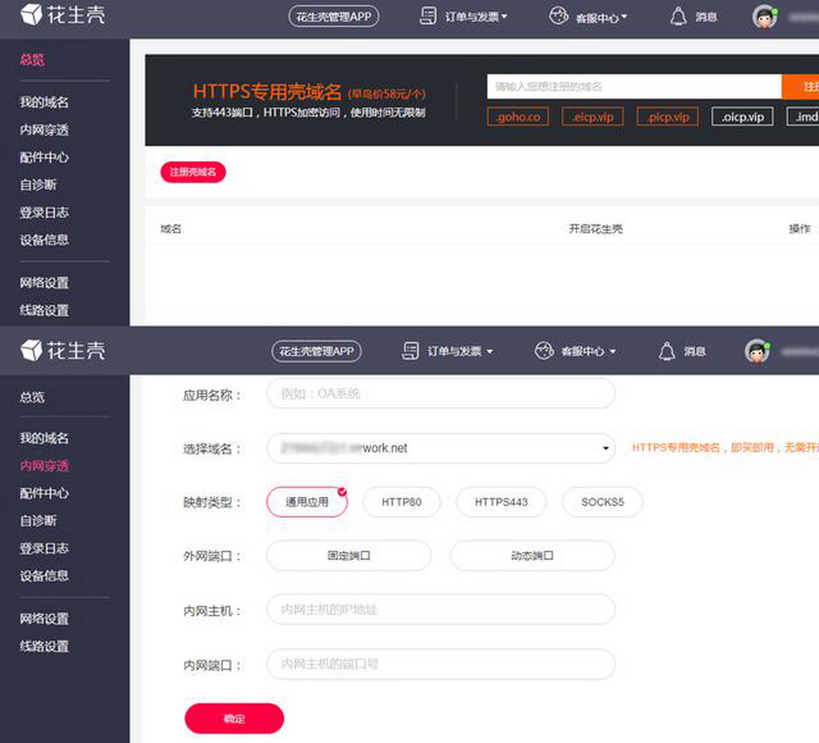The image size is (819, 743).
Task: Select 内网穿透 in the sidebar
Action: pyautogui.click(x=43, y=466)
